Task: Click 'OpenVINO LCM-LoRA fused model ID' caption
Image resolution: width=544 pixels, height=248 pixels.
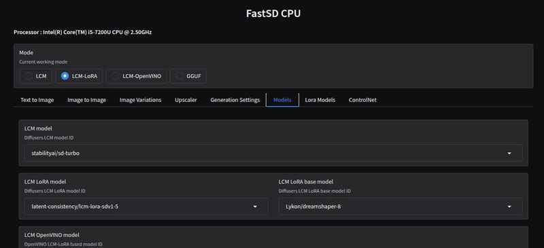Action: pos(63,244)
